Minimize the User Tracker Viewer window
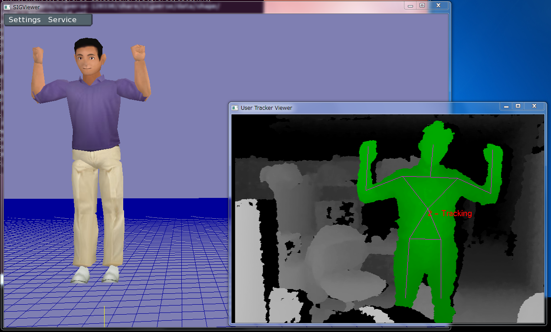The width and height of the screenshot is (551, 332). click(506, 106)
